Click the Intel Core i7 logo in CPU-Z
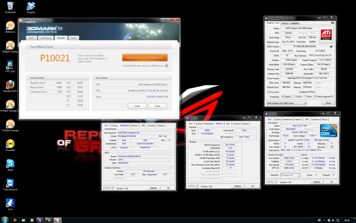This screenshot has width=356, height=223. click(x=328, y=131)
